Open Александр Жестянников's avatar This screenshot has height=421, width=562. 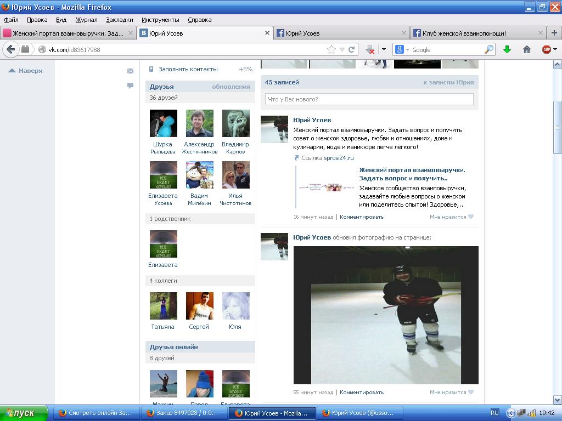tap(200, 123)
